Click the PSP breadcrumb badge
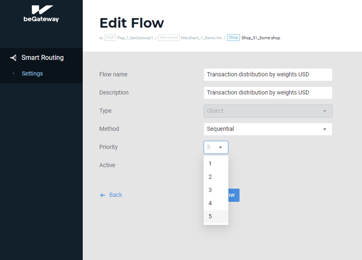Image resolution: width=362 pixels, height=260 pixels. point(110,38)
